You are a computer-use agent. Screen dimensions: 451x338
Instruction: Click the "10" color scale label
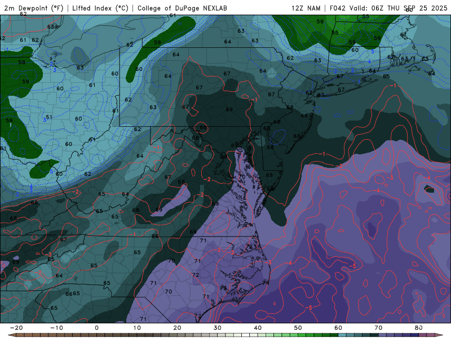tap(137, 328)
